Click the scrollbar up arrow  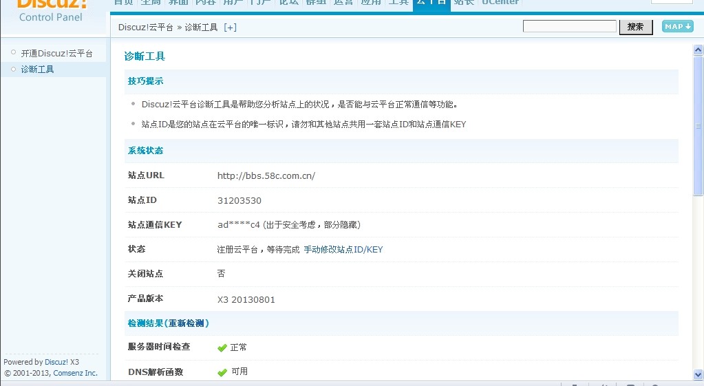click(x=698, y=50)
